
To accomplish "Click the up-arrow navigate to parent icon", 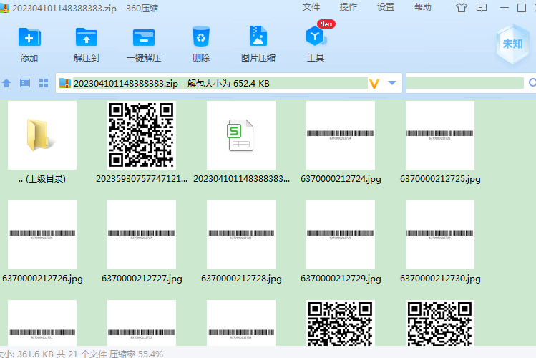I will click(x=7, y=83).
